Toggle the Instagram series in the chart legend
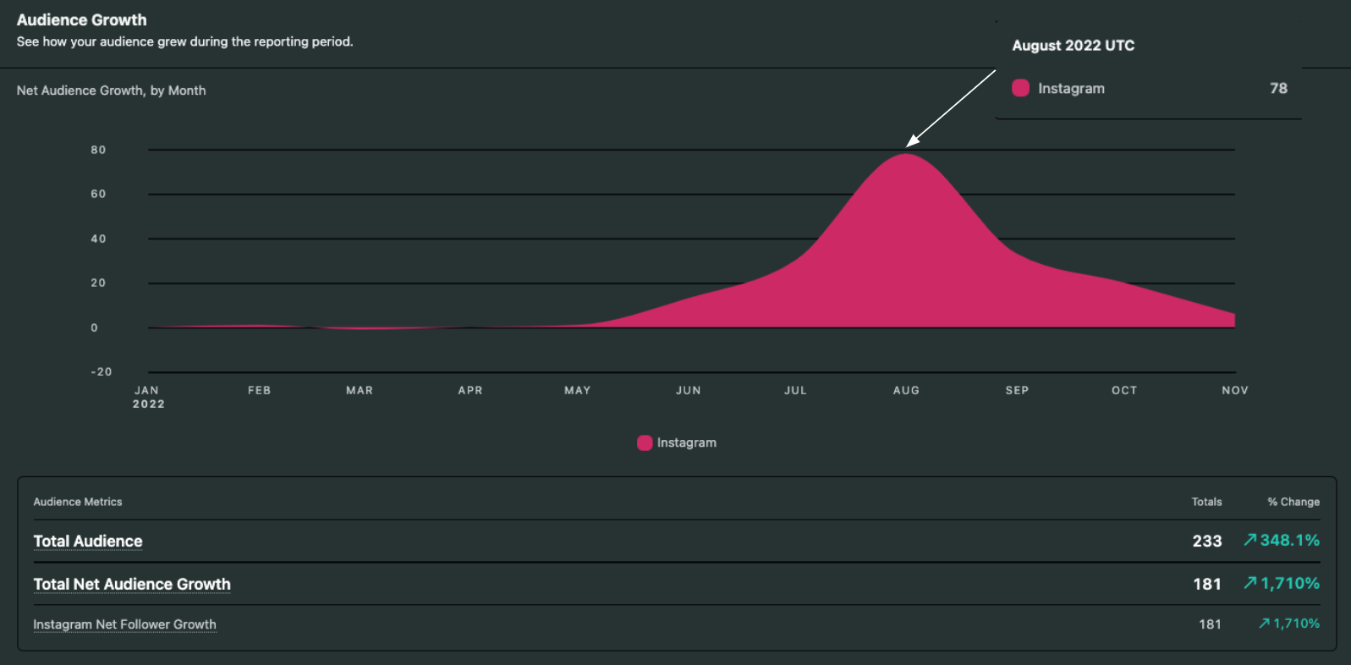The image size is (1351, 665). (x=677, y=442)
